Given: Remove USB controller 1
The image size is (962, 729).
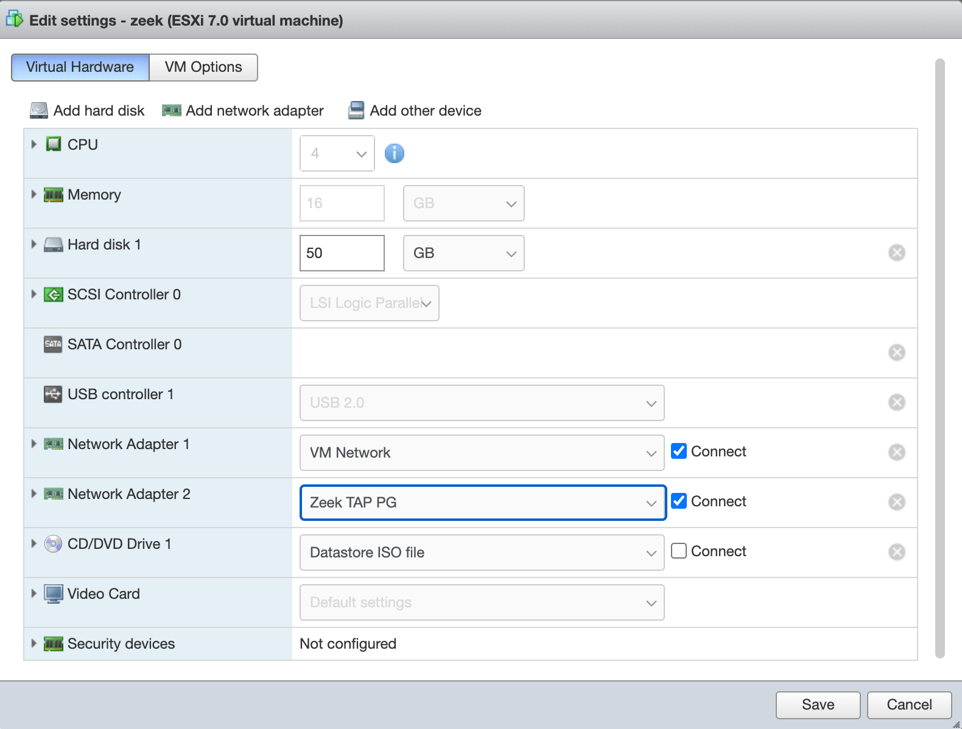Looking at the screenshot, I should [897, 402].
